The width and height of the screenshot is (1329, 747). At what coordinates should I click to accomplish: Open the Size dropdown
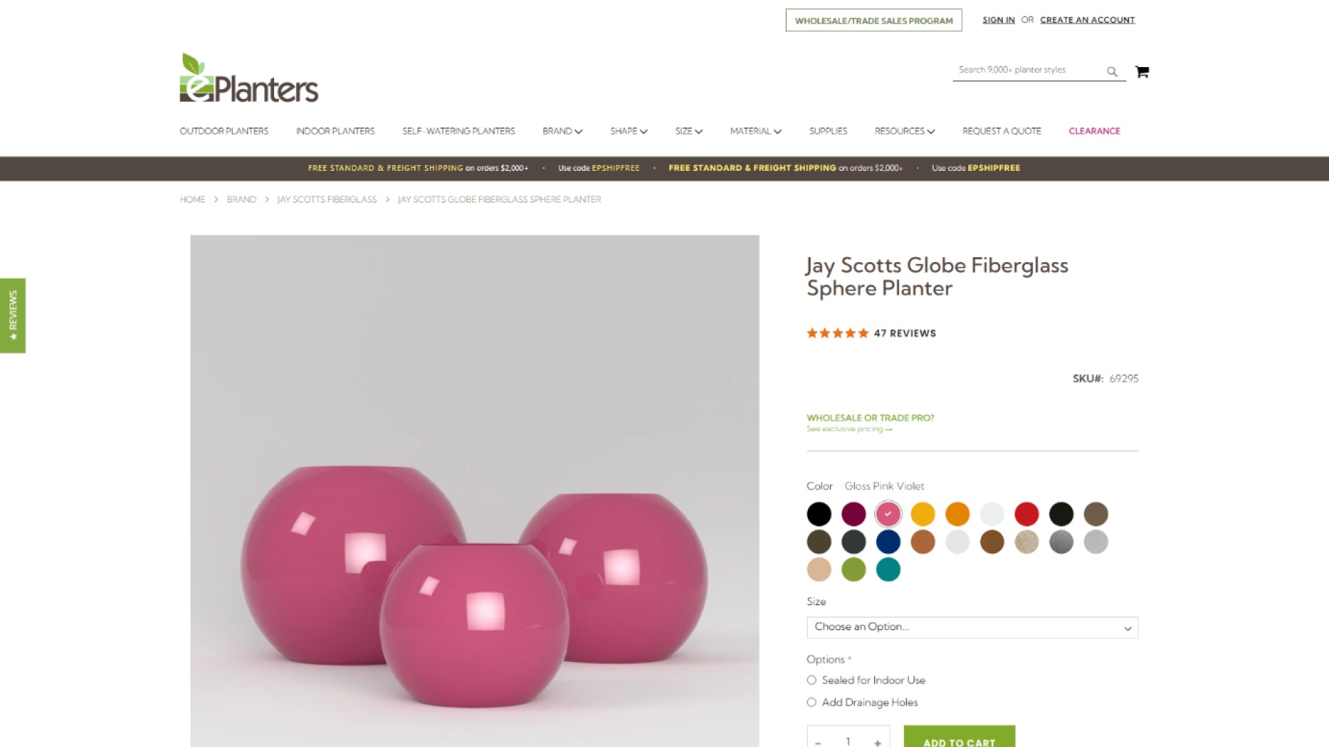pyautogui.click(x=972, y=627)
